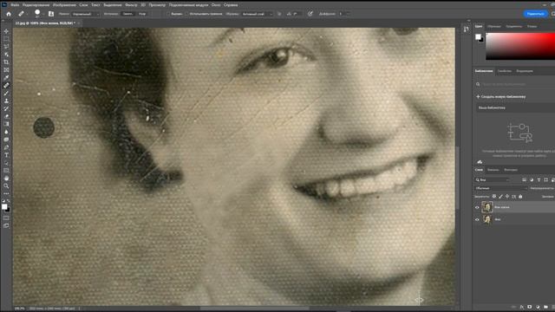
Task: Select the Zoom tool
Action: [x=6, y=186]
